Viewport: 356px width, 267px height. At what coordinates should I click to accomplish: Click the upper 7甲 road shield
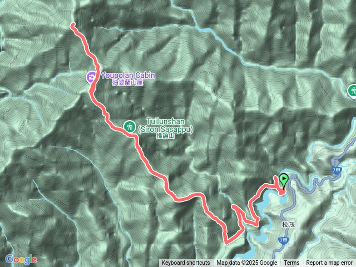(337, 170)
